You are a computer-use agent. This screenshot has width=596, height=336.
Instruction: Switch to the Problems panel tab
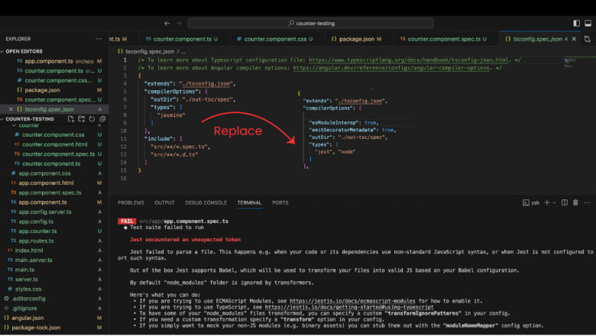[x=131, y=202]
